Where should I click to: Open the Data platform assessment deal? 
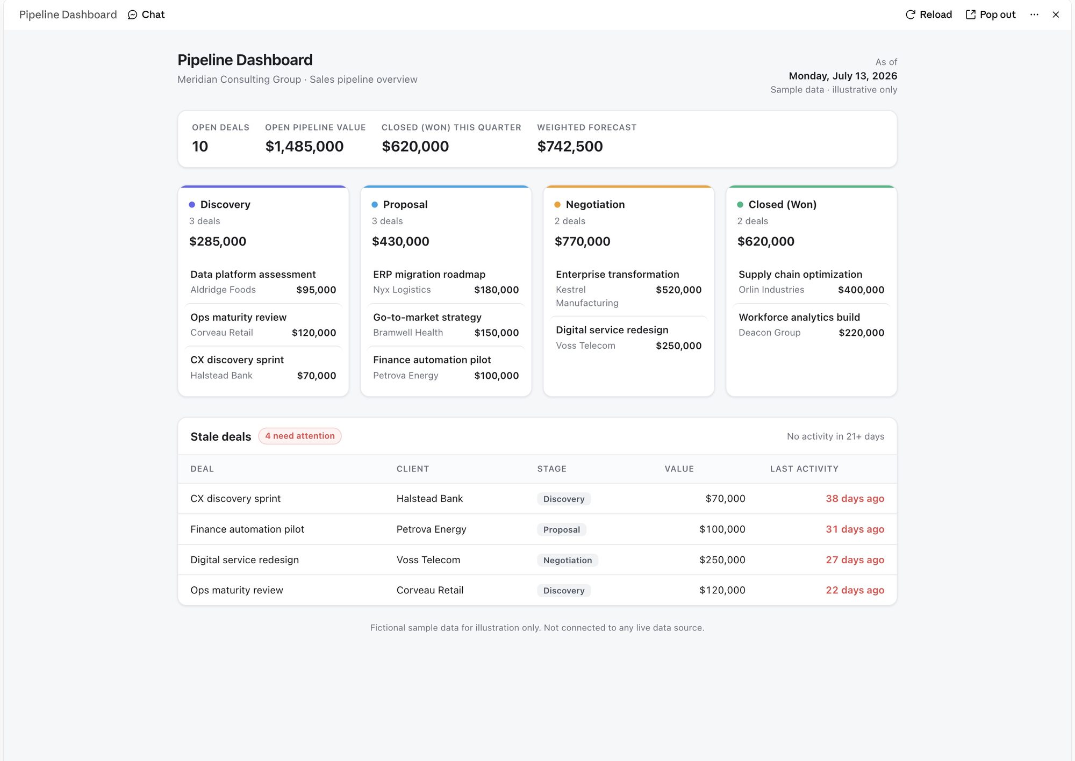pos(263,282)
